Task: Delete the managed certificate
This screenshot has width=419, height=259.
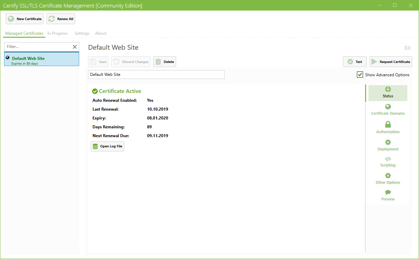Action: pyautogui.click(x=164, y=62)
